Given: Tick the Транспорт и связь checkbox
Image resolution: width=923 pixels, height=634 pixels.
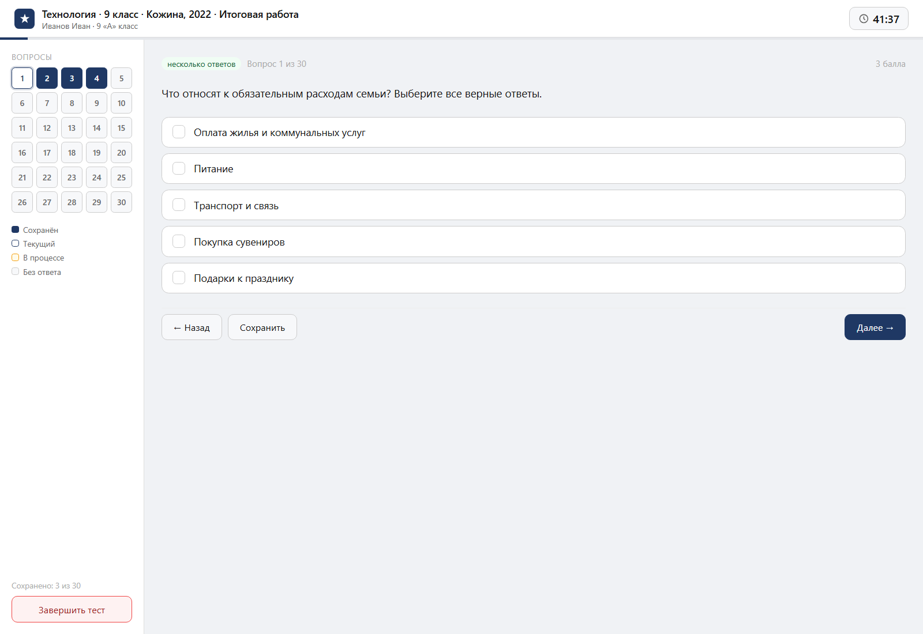Looking at the screenshot, I should (x=179, y=205).
